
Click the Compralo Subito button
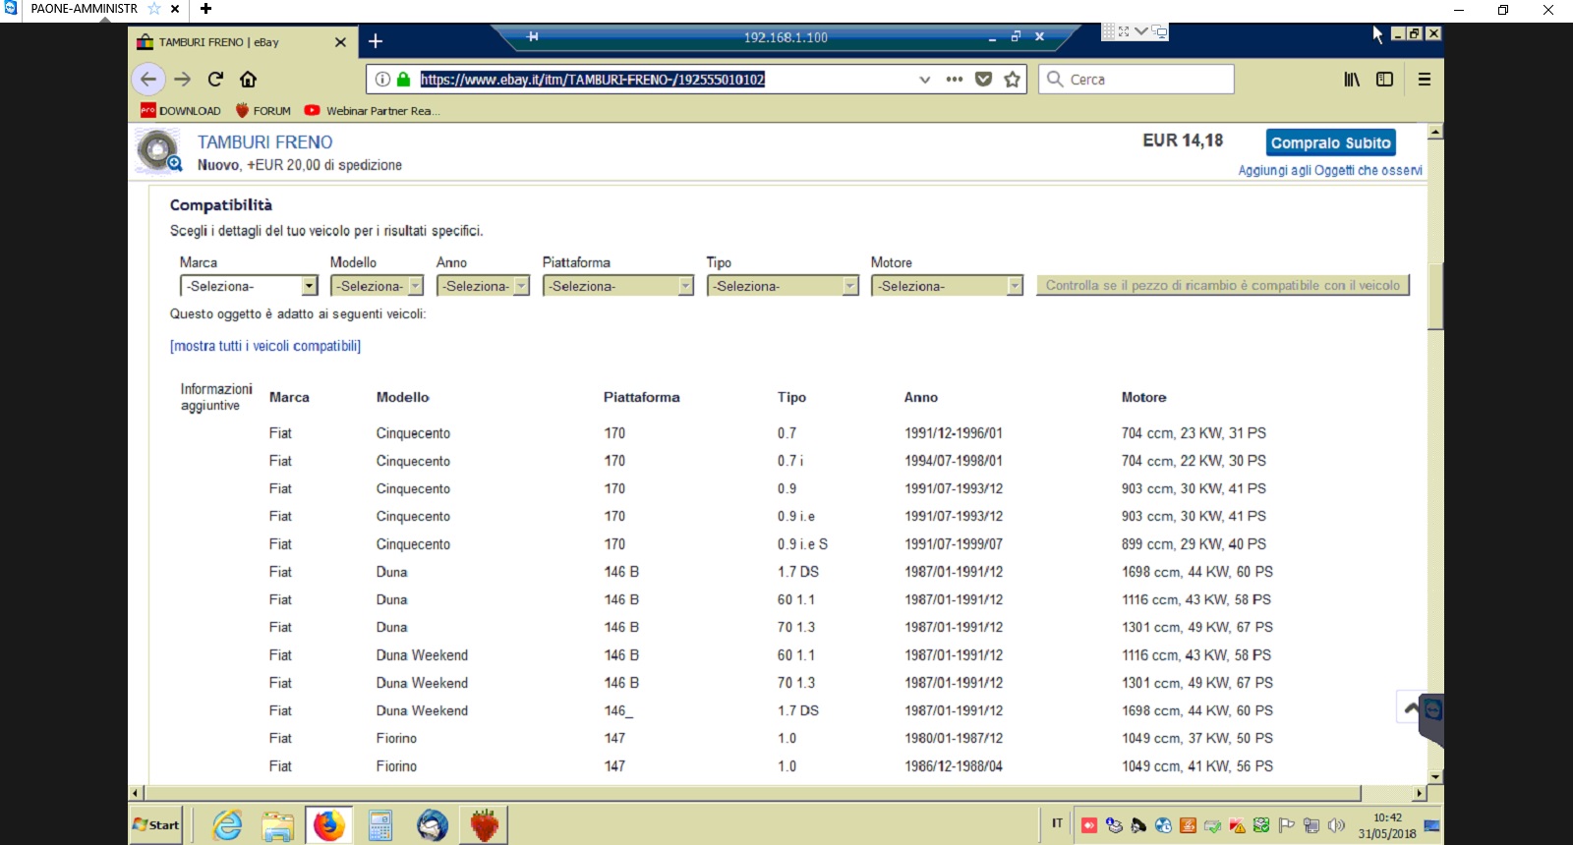[1331, 142]
